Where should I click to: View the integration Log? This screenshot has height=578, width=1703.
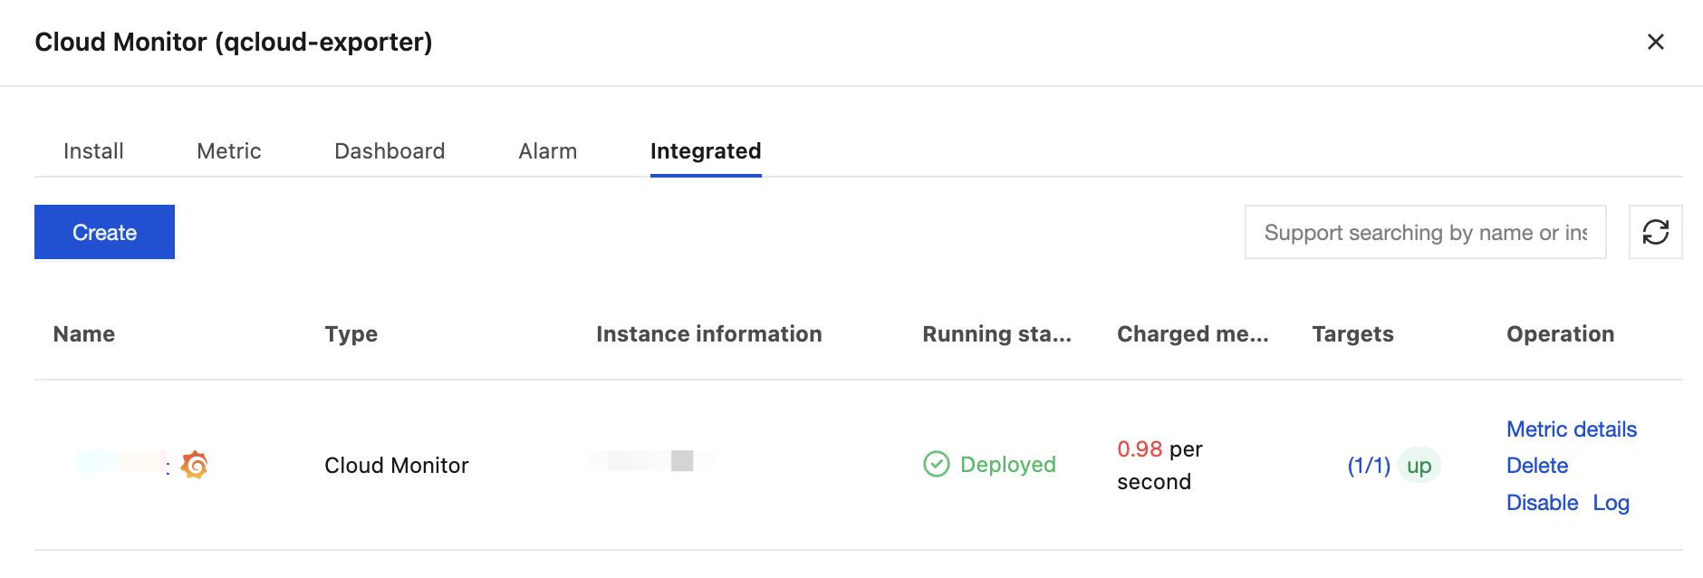tap(1611, 503)
